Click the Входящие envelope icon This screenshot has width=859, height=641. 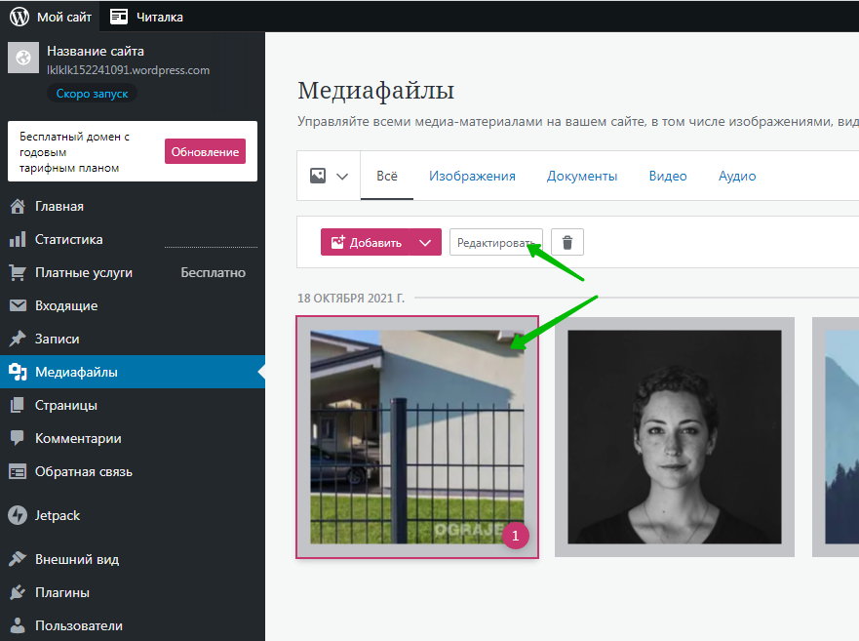point(18,305)
